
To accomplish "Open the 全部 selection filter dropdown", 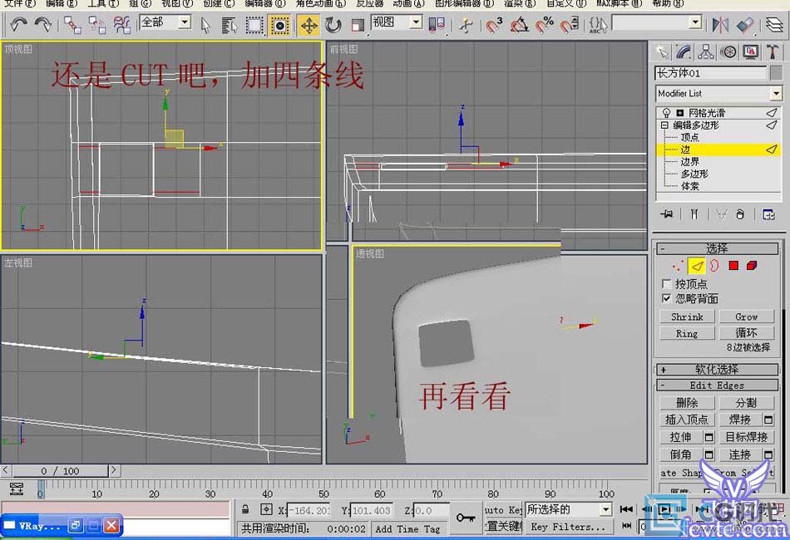I will point(185,22).
